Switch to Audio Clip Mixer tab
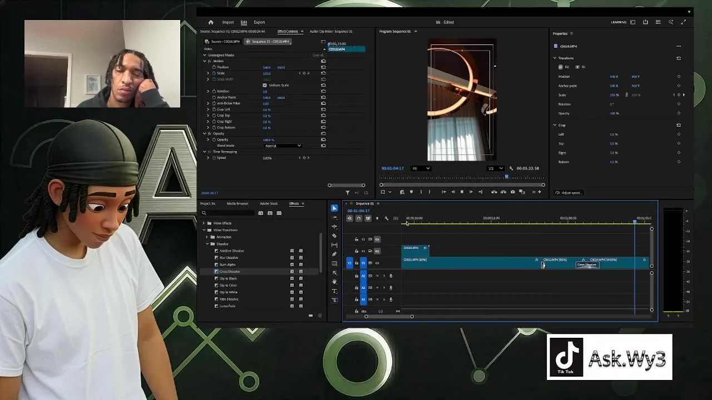The width and height of the screenshot is (712, 400). (331, 32)
